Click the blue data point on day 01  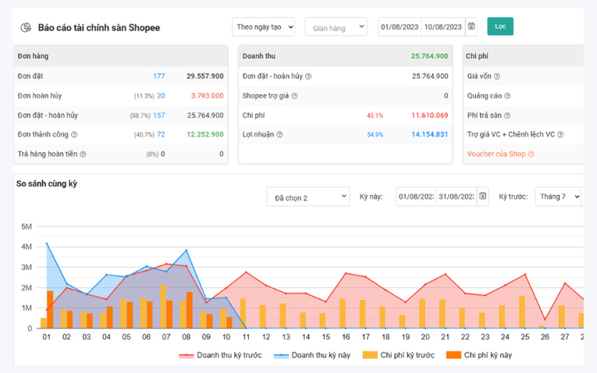click(x=47, y=243)
